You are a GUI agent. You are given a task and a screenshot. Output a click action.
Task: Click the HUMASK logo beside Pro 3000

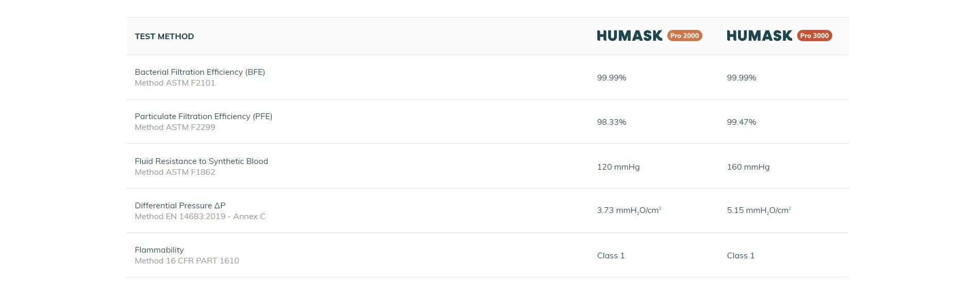coord(759,36)
